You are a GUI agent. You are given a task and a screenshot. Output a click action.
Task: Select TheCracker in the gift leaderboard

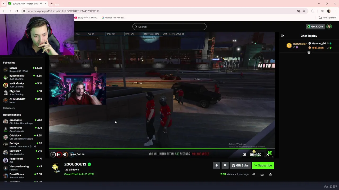tap(300, 44)
